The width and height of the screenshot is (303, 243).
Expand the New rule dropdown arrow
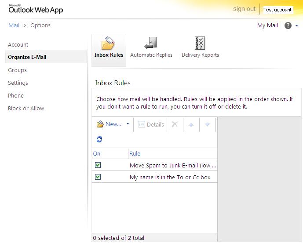[x=128, y=124]
